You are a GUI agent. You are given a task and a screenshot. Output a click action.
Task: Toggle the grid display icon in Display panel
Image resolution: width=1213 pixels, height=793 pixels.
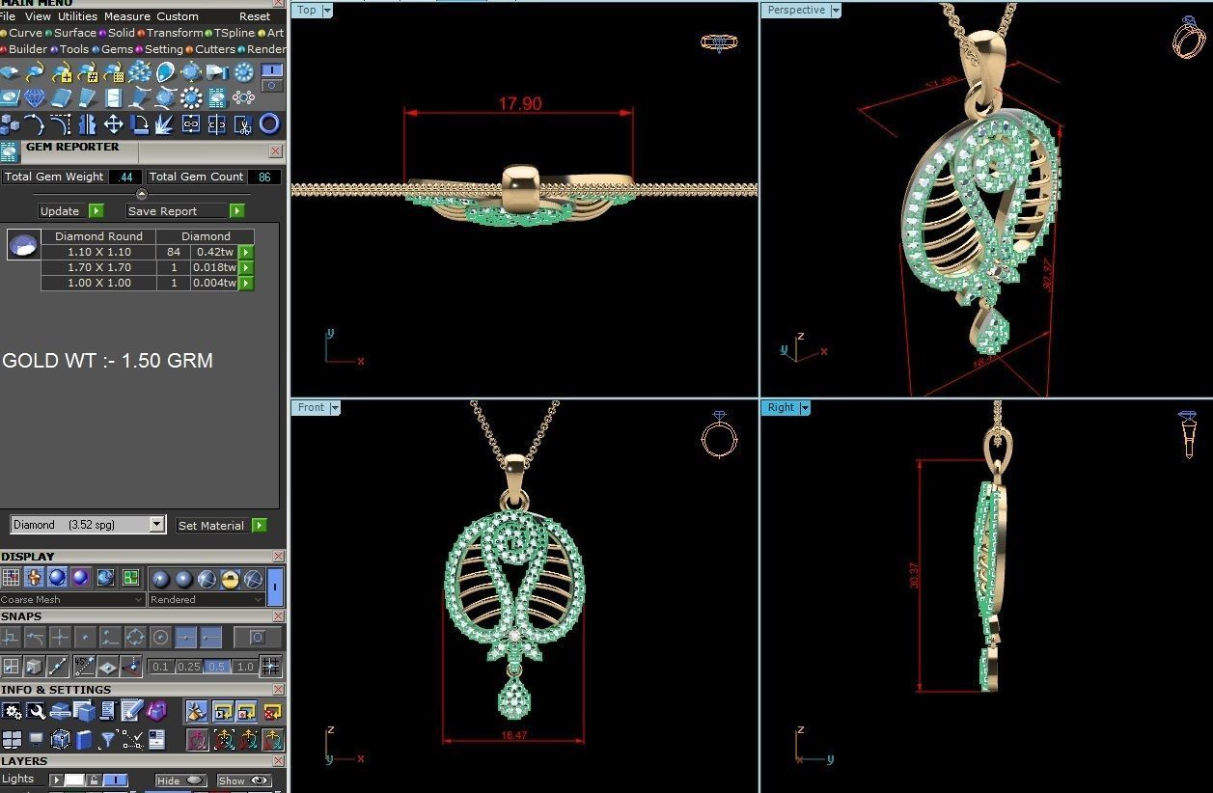pos(11,577)
